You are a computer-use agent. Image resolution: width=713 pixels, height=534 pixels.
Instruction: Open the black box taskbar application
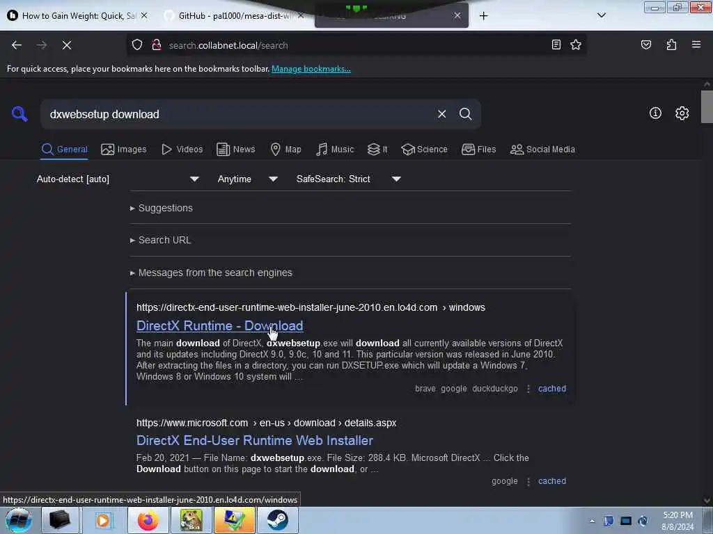click(60, 520)
